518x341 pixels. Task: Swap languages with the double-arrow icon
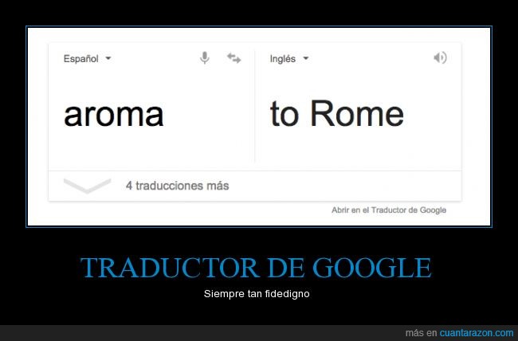(233, 58)
